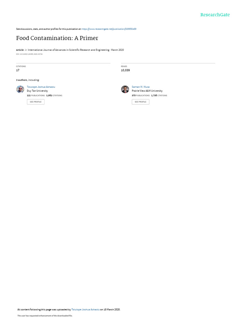The image size is (242, 323).
Task: Open Sarhan M. Musa's profile photo
Action: coord(125,89)
